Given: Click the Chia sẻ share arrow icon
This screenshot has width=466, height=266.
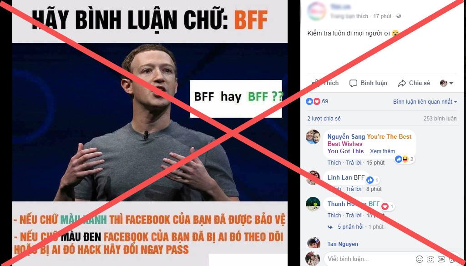Looking at the screenshot, I should (x=402, y=83).
